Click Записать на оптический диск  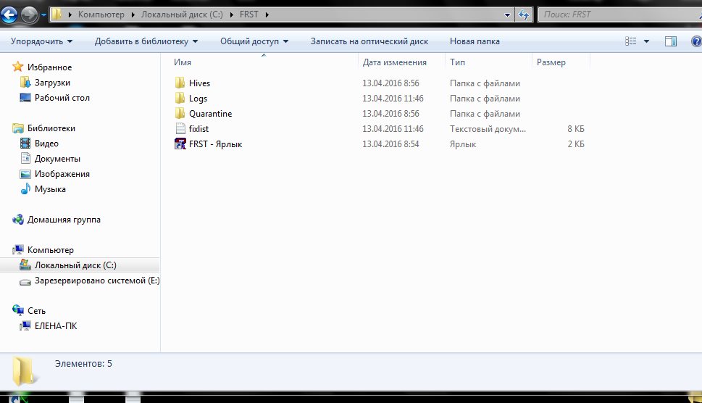coord(369,41)
